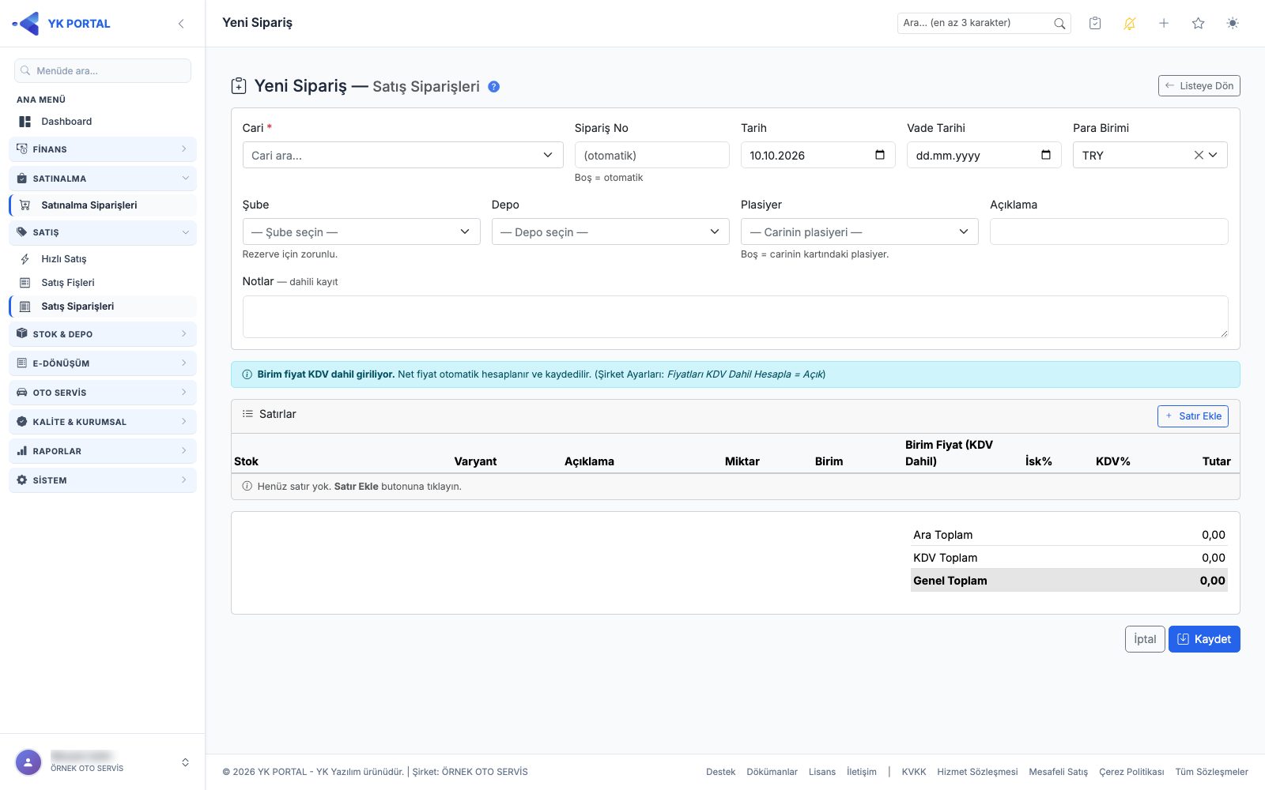The width and height of the screenshot is (1265, 790).
Task: Open Satış Fişleri menu item
Action: tap(103, 283)
